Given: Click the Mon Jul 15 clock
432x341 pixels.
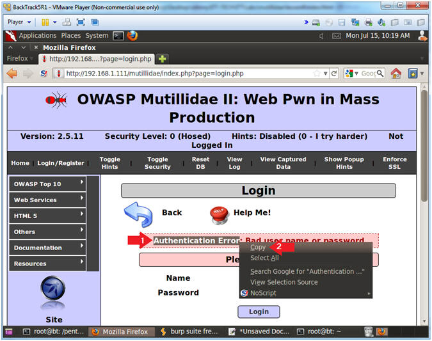Looking at the screenshot, I should (x=378, y=36).
